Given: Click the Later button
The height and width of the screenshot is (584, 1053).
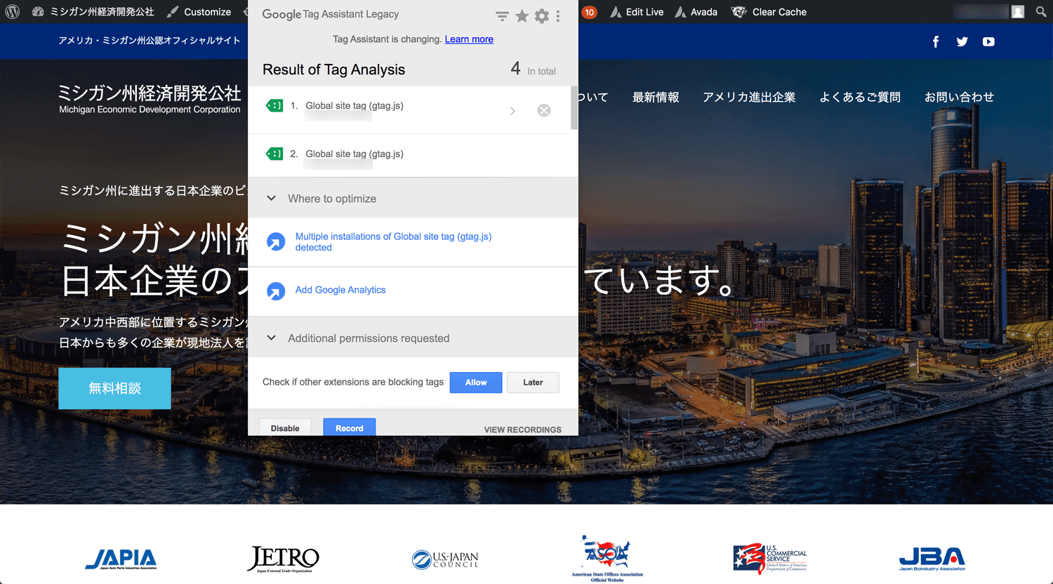Looking at the screenshot, I should point(533,383).
